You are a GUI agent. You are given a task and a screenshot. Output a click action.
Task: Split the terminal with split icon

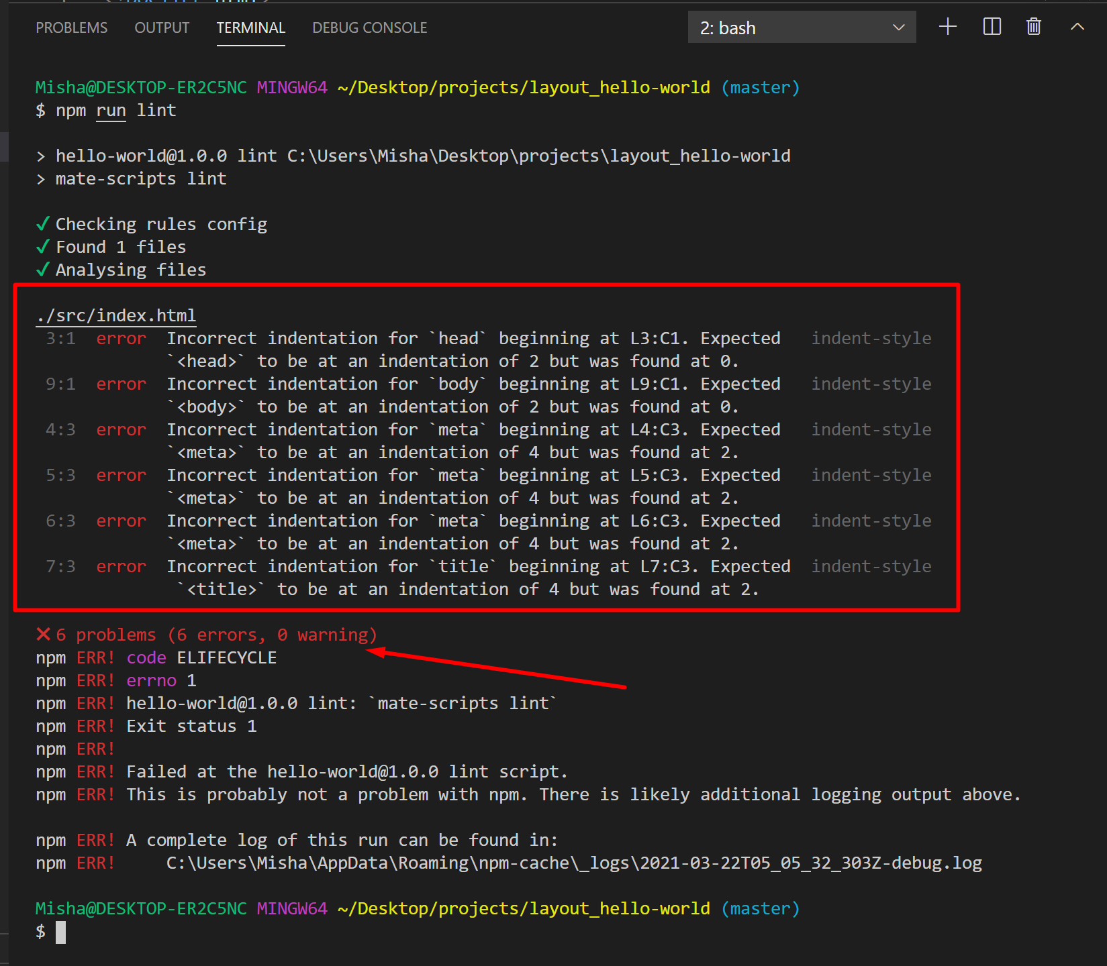click(x=992, y=27)
